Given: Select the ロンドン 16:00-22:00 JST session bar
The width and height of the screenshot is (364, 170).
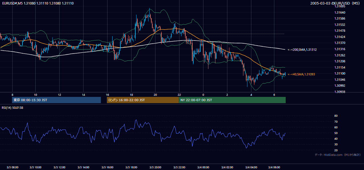Looking at the screenshot, I should pos(143,100).
